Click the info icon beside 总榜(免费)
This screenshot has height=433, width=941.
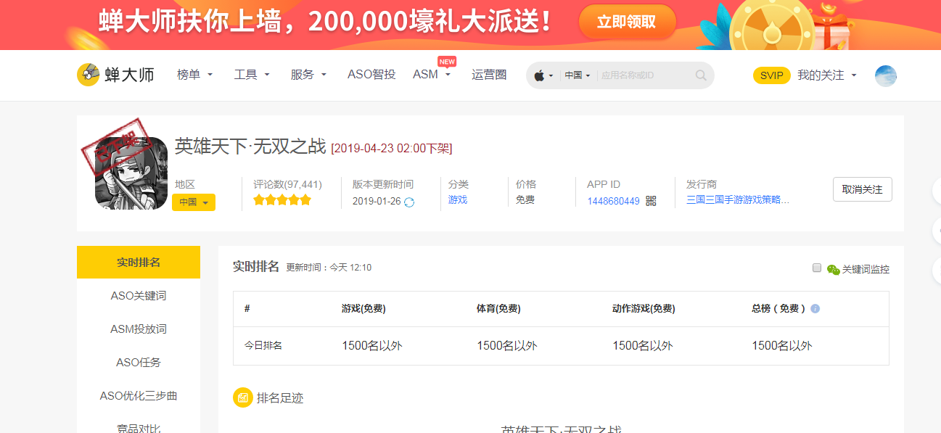815,308
